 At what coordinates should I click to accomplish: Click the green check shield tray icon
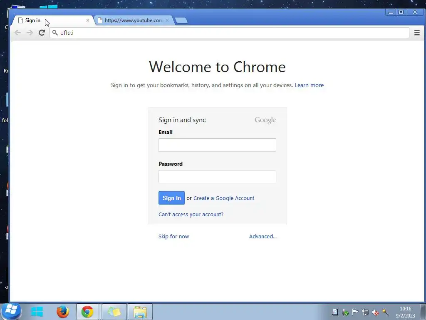345,312
